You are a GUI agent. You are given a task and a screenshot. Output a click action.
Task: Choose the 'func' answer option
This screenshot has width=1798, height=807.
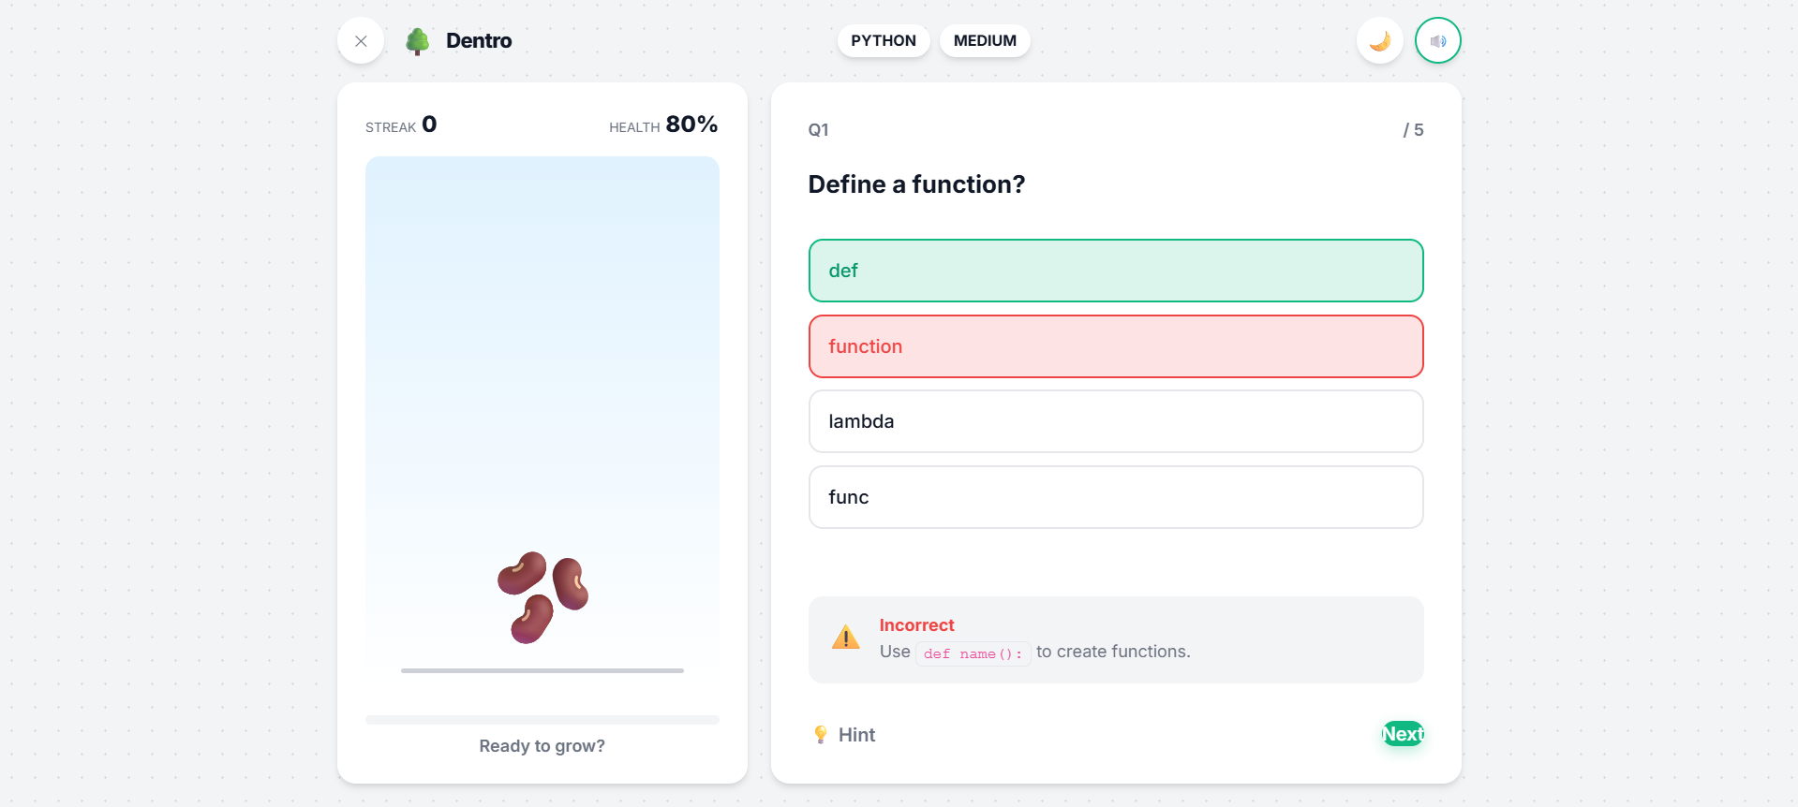pos(1115,497)
